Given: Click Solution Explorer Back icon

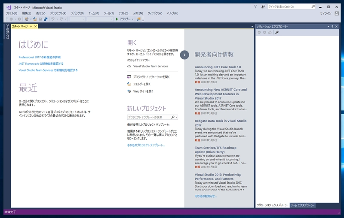Looking at the screenshot, I should click(259, 32).
